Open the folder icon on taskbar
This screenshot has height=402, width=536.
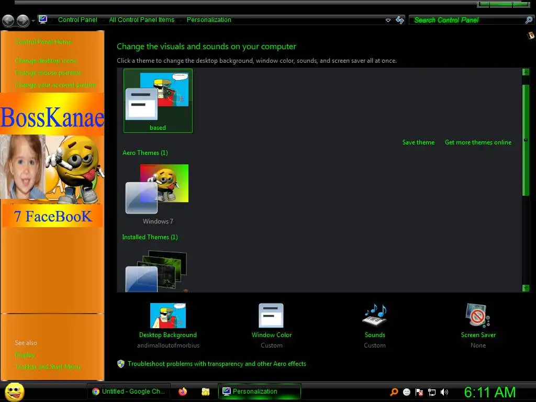click(205, 392)
